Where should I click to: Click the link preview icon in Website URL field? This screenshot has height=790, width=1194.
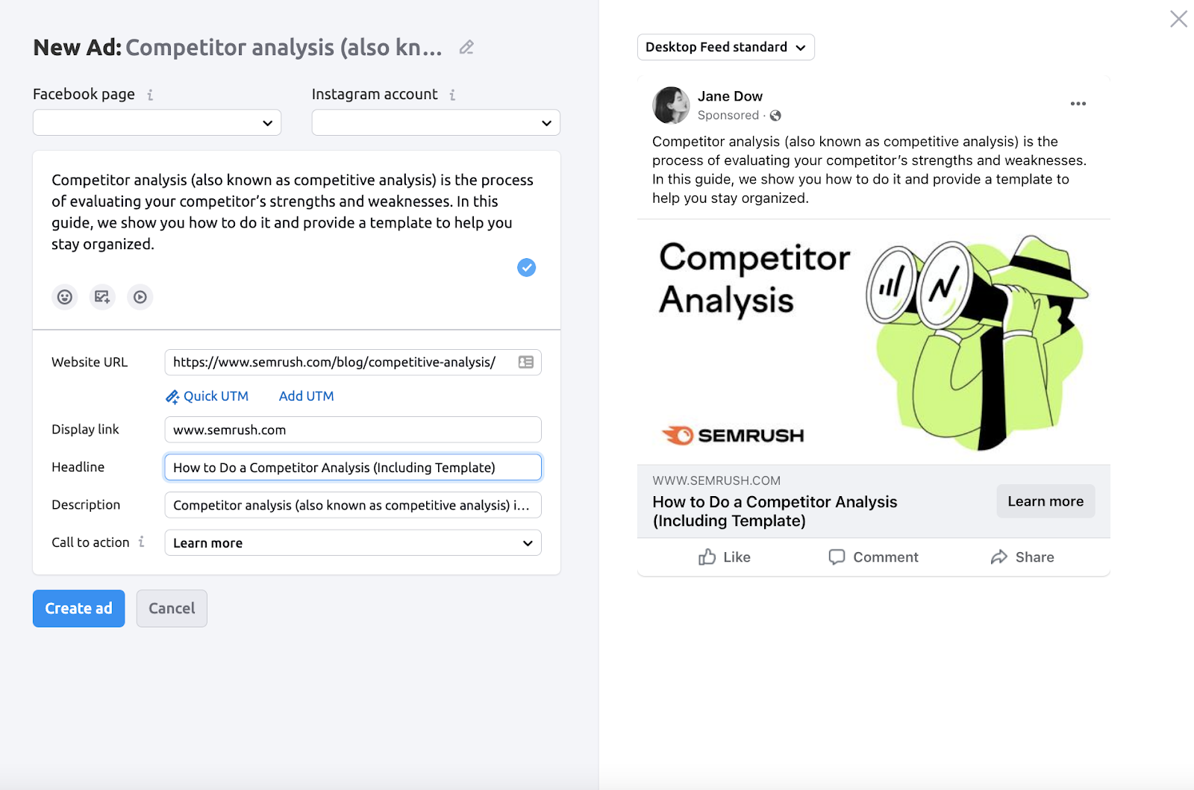click(526, 362)
